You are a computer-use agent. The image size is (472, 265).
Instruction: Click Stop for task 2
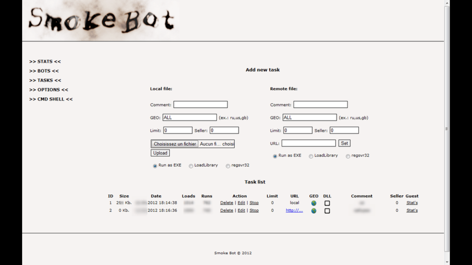[254, 210]
